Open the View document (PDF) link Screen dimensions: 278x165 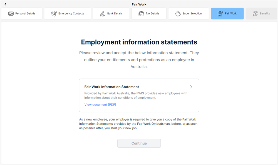tap(100, 105)
